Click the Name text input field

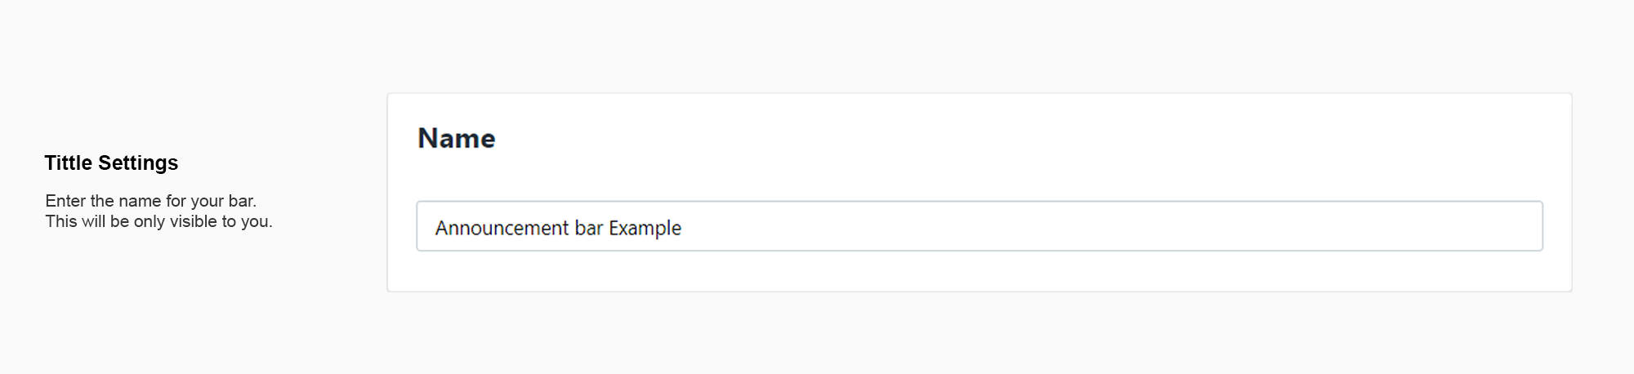(979, 226)
